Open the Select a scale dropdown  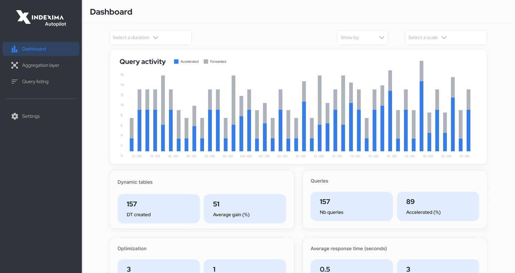pos(446,37)
